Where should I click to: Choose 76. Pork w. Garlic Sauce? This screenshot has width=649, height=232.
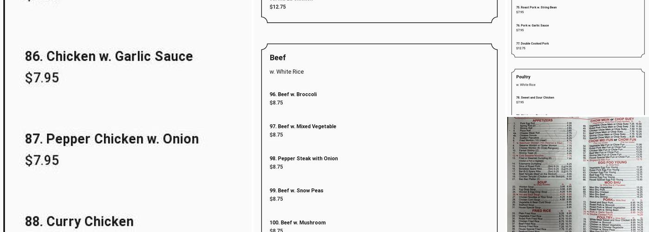(532, 26)
